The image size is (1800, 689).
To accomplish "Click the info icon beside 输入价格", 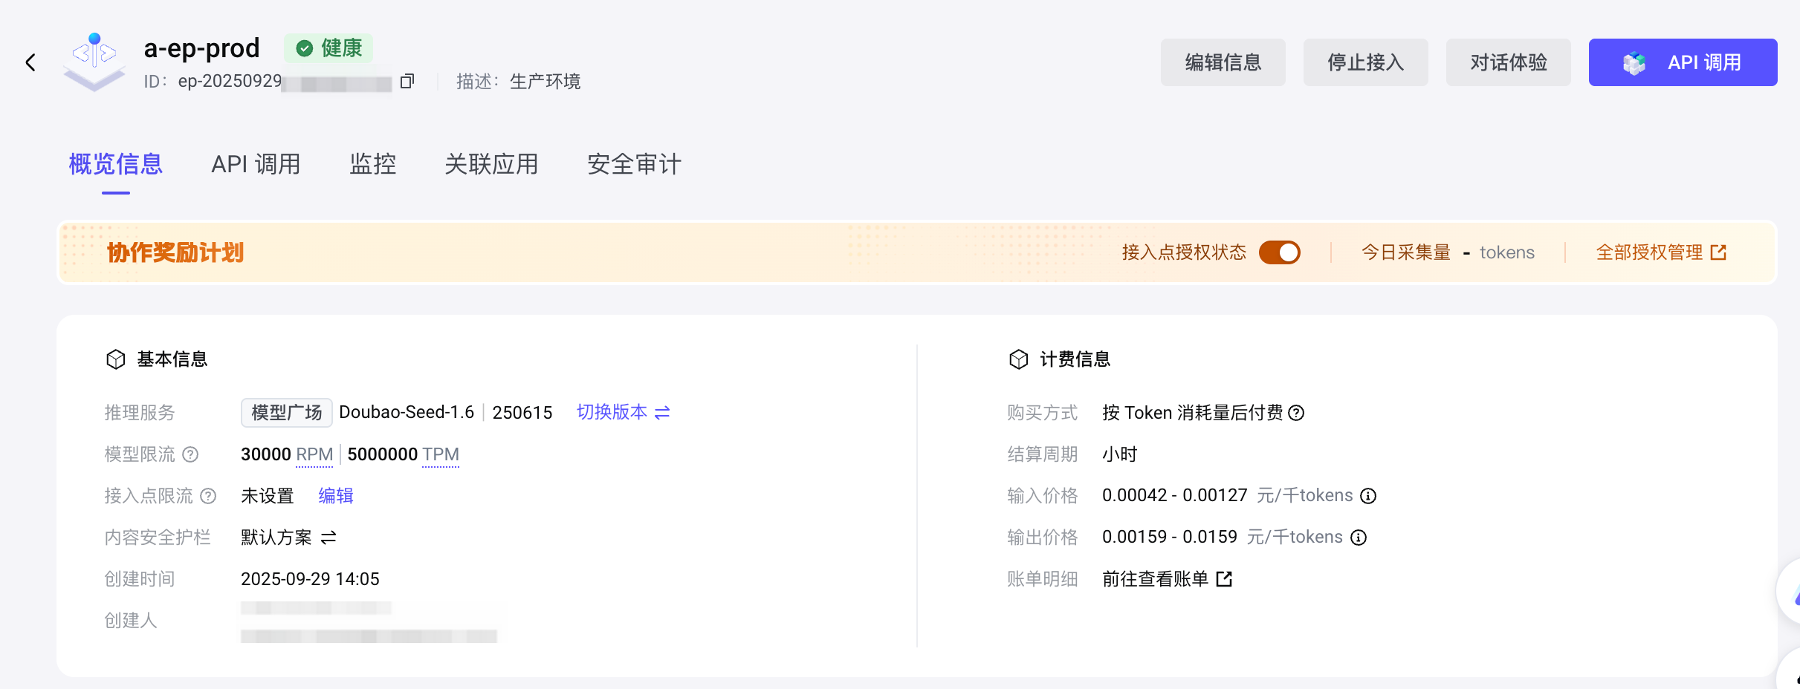I will point(1368,496).
